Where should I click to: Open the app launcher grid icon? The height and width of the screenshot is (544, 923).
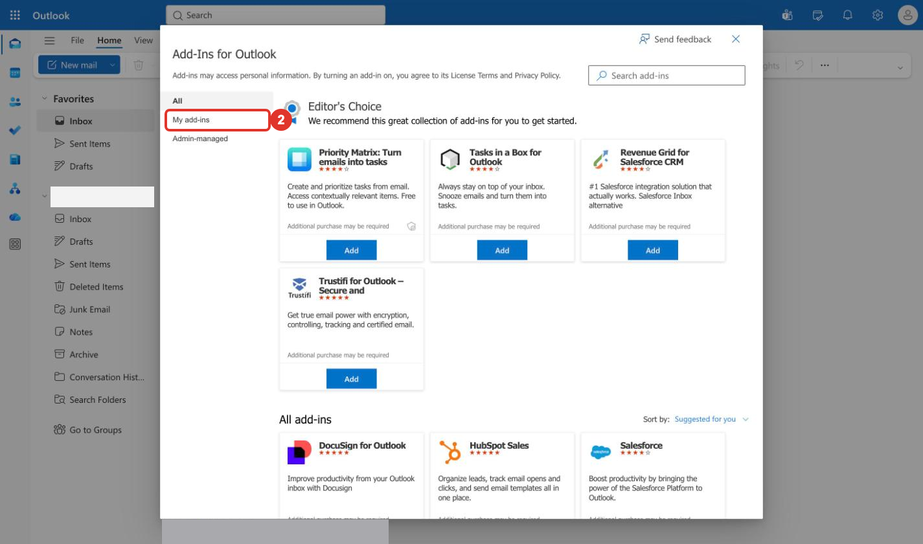[x=15, y=15]
